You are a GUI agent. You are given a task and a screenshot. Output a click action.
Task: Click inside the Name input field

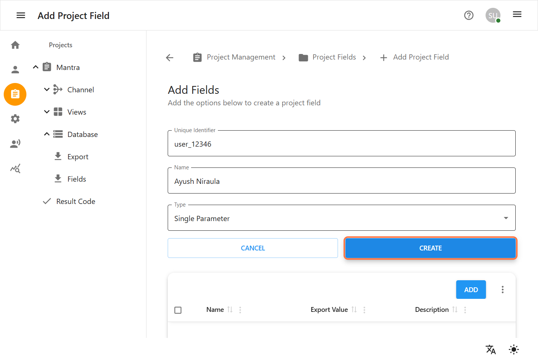(341, 181)
